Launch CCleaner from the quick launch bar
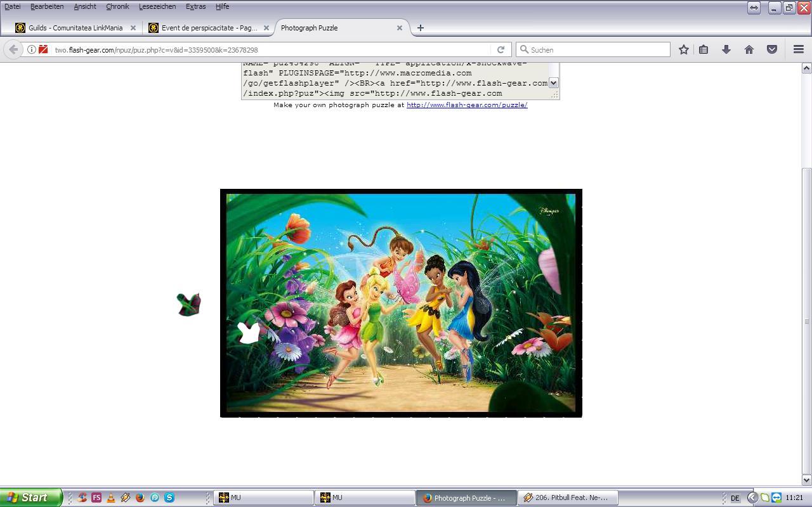 82,497
